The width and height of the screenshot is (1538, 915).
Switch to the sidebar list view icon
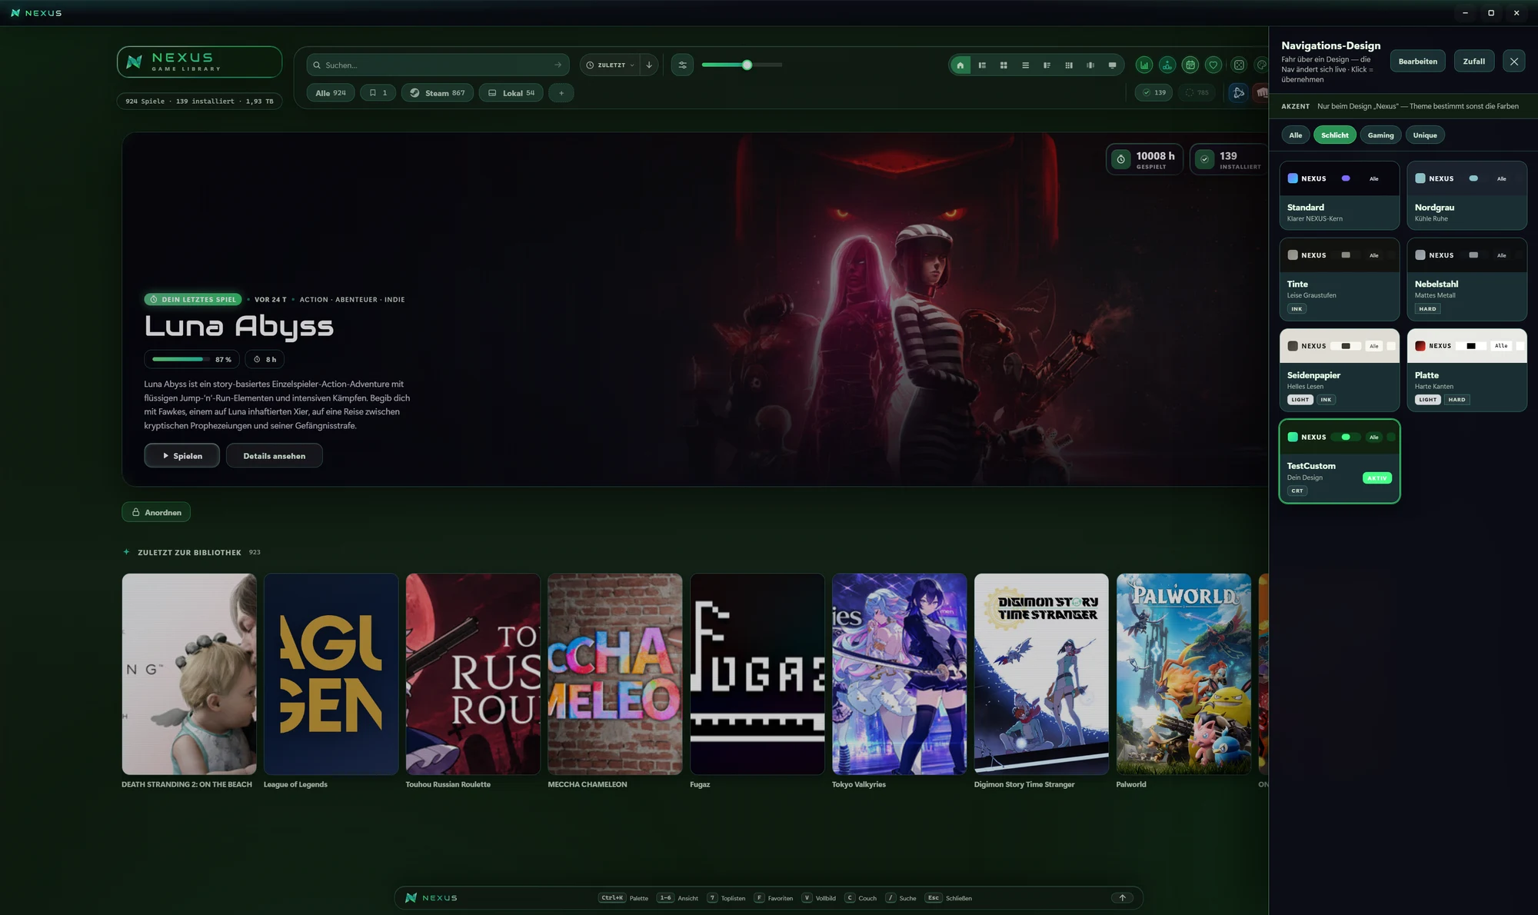coord(982,65)
